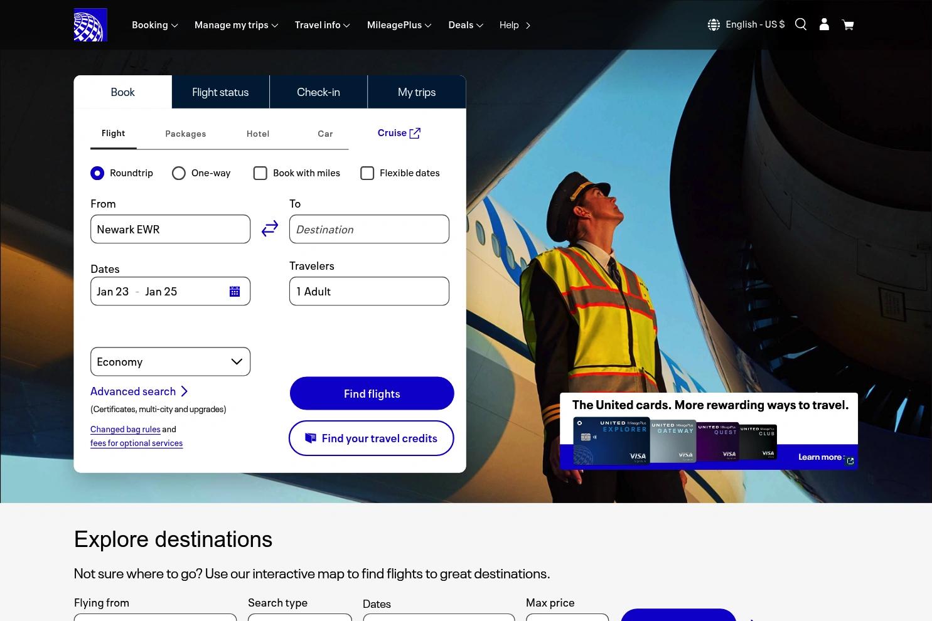Click the United Explorer card image
Viewport: 932px width, 621px height.
612,441
